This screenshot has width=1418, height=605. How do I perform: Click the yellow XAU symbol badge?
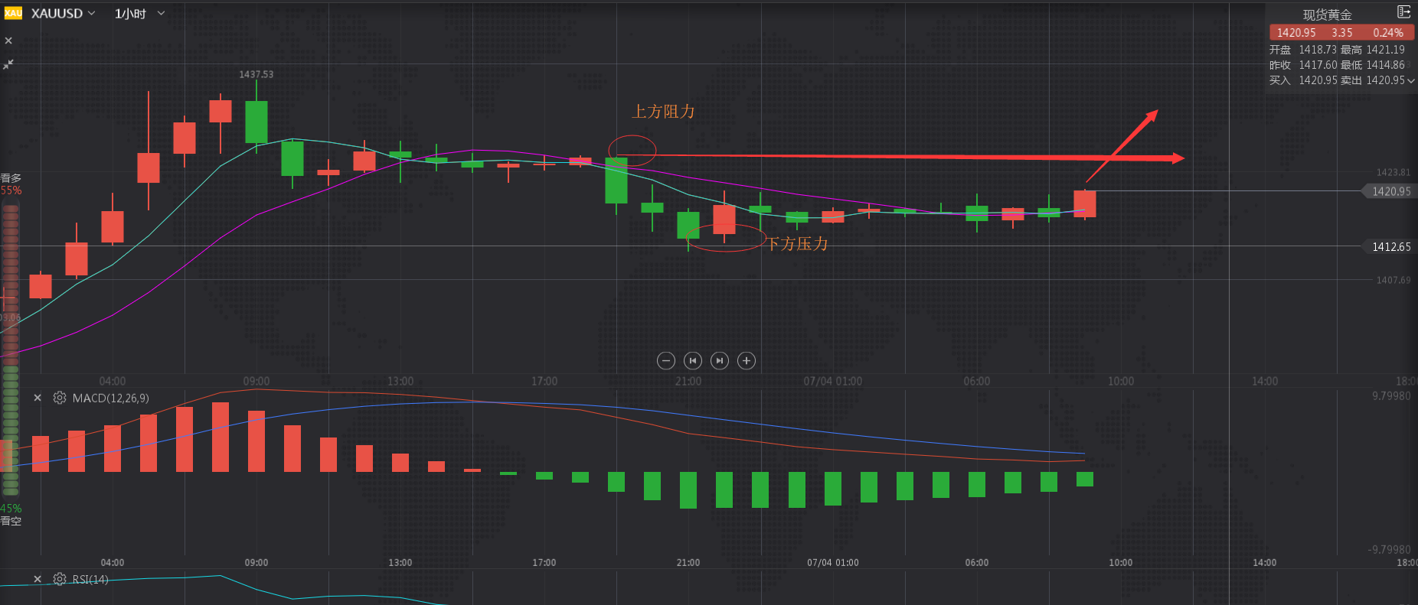coord(13,13)
